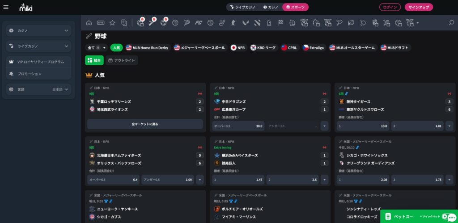
Task: Select the basketball sport icon
Action: 175,23
